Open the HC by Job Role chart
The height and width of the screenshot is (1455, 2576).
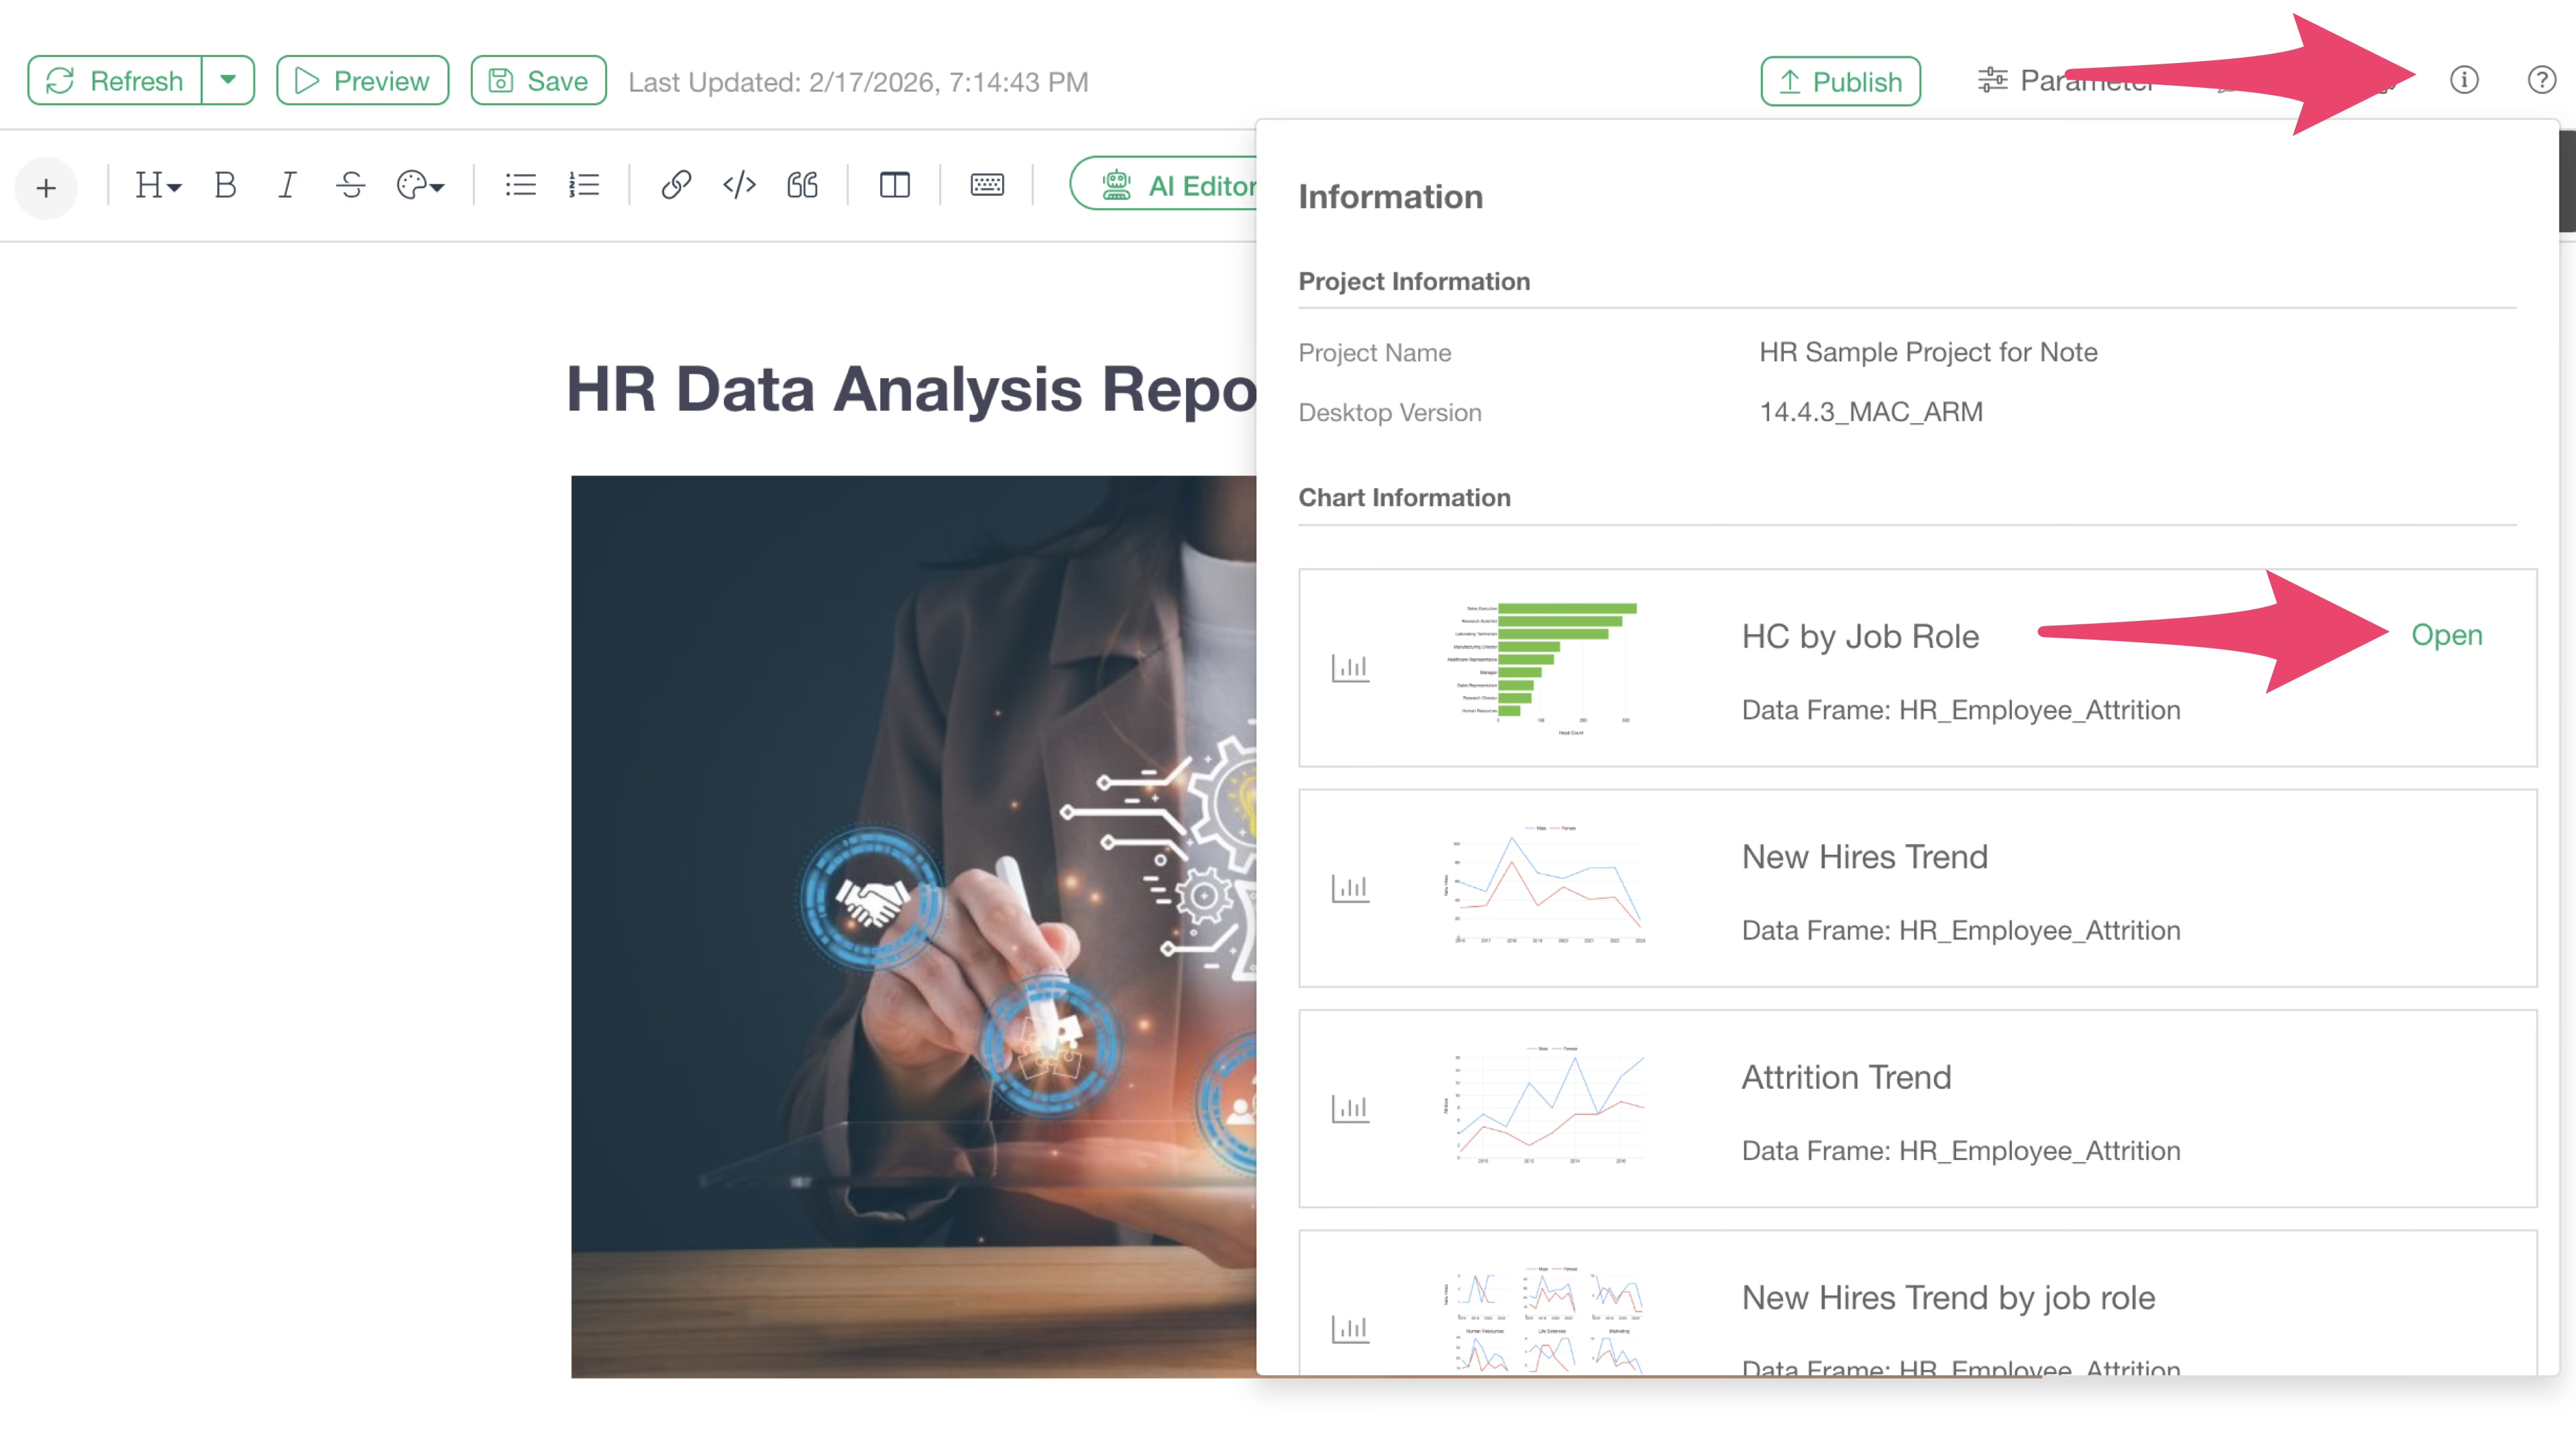pos(2446,634)
